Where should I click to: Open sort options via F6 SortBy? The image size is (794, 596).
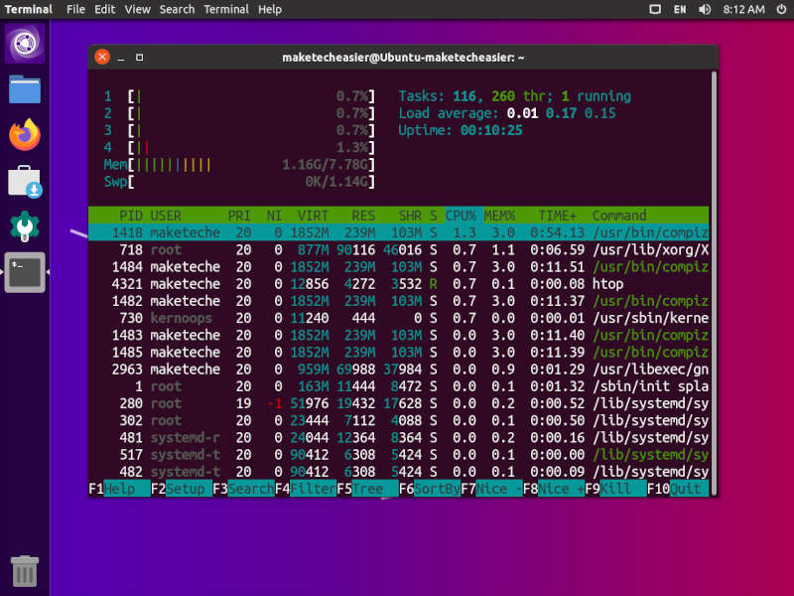[429, 489]
